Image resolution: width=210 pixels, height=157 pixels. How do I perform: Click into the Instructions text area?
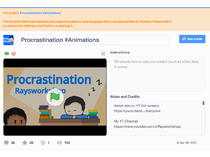157,74
